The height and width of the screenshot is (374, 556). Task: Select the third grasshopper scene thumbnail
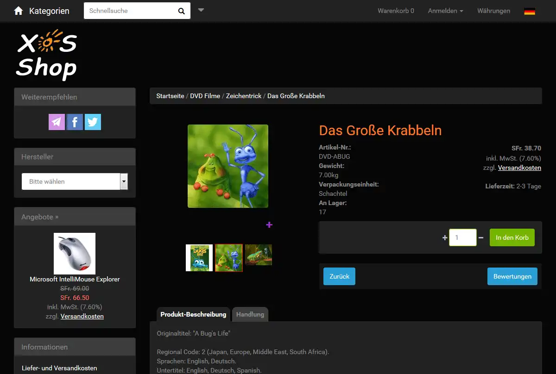[x=259, y=255]
